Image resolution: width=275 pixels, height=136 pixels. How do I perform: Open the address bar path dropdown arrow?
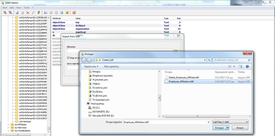[205, 60]
